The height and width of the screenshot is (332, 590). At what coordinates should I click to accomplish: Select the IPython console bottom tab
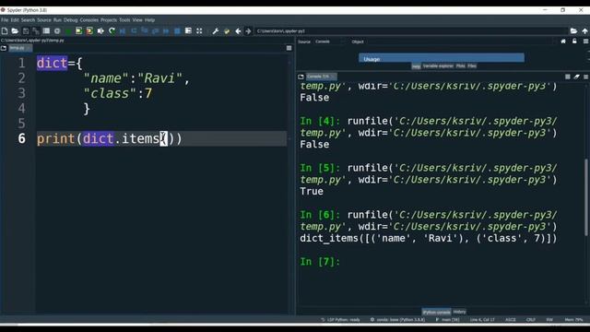point(436,312)
